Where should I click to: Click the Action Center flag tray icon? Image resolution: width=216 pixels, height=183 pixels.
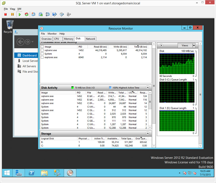click(184, 173)
